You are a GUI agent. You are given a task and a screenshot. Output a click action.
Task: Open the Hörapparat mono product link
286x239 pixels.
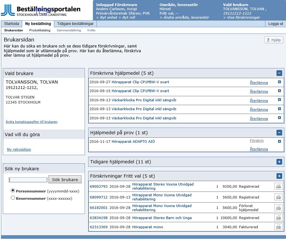click(x=147, y=227)
